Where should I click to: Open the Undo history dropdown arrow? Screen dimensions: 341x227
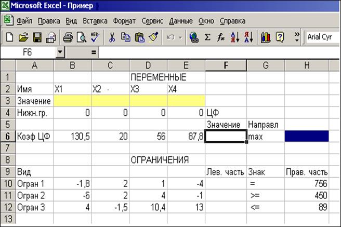click(x=180, y=37)
